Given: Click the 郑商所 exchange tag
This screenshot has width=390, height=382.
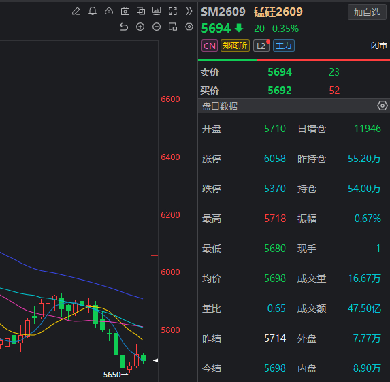Looking at the screenshot, I should [235, 46].
